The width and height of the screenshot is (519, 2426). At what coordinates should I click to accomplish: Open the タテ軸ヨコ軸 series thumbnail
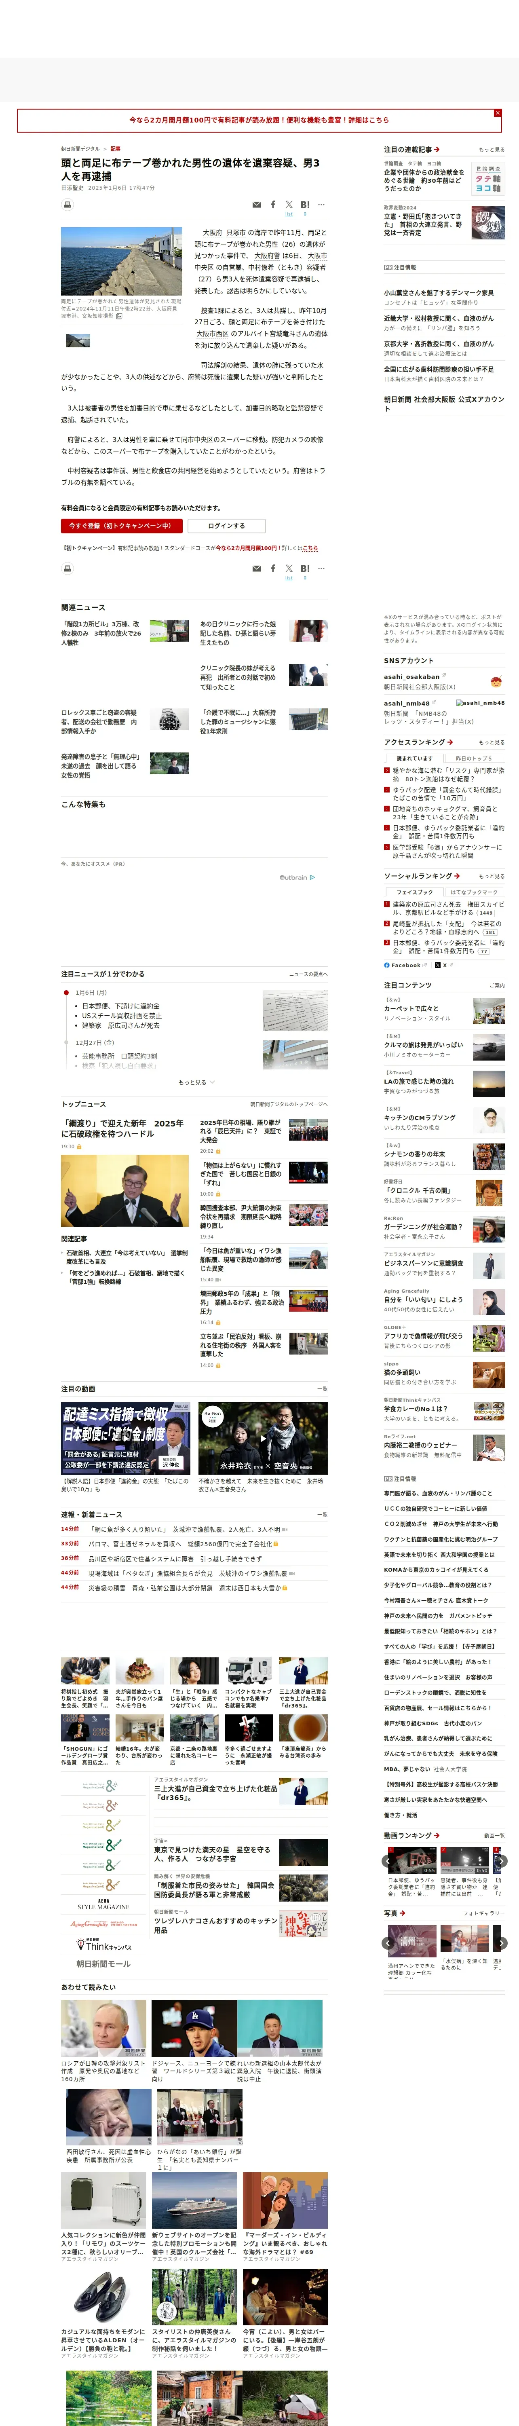(x=488, y=180)
